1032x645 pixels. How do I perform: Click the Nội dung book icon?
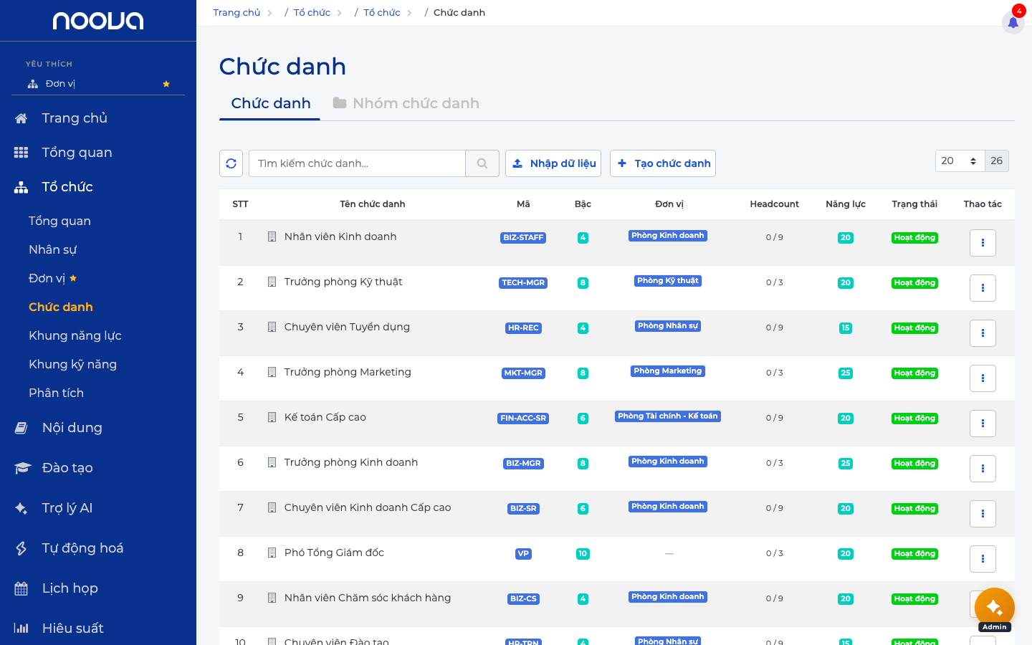(x=21, y=428)
